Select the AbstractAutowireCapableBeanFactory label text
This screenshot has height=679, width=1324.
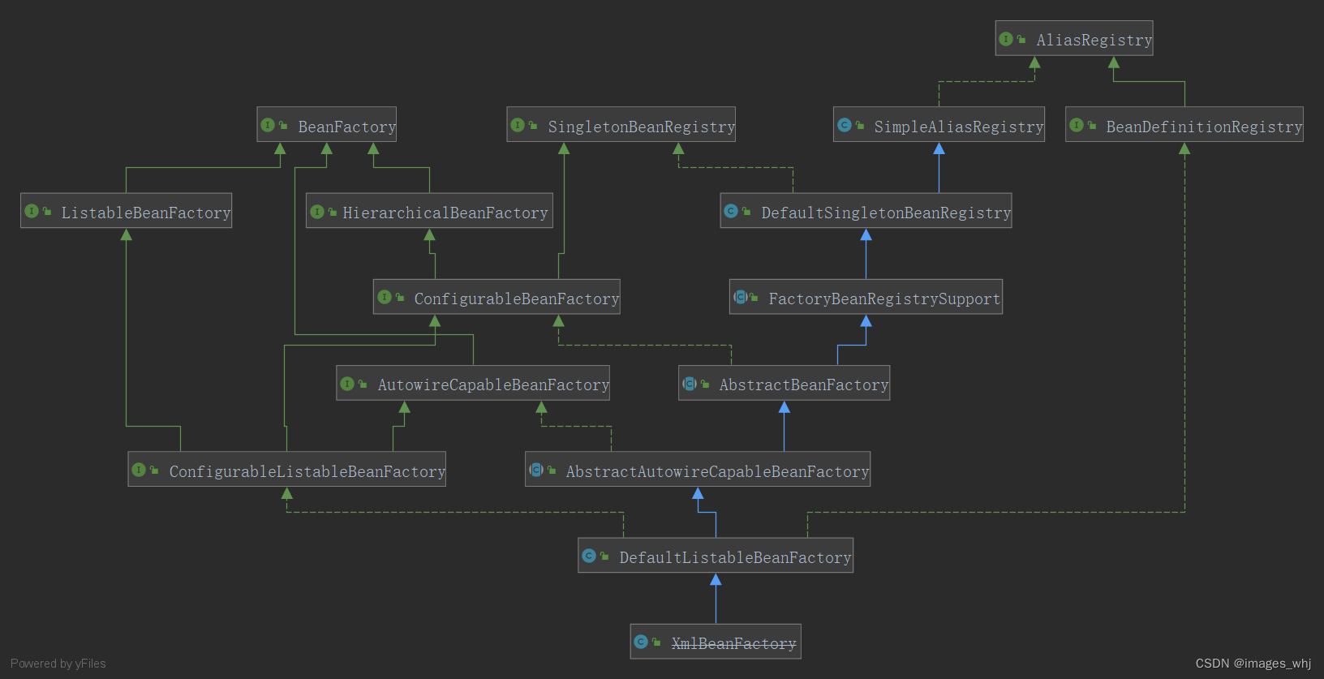click(x=717, y=471)
